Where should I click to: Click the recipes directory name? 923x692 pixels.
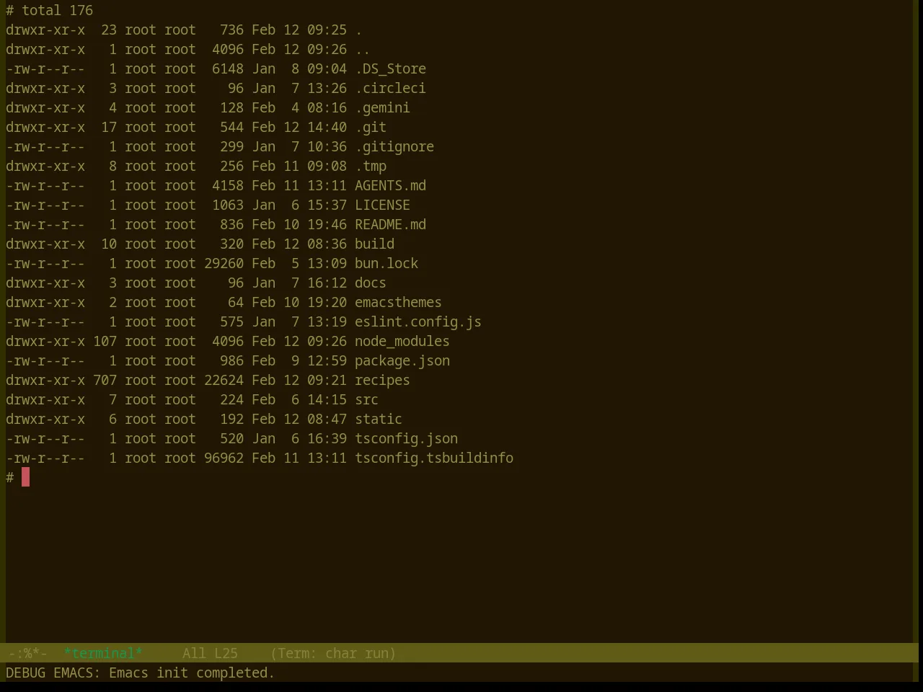[382, 380]
